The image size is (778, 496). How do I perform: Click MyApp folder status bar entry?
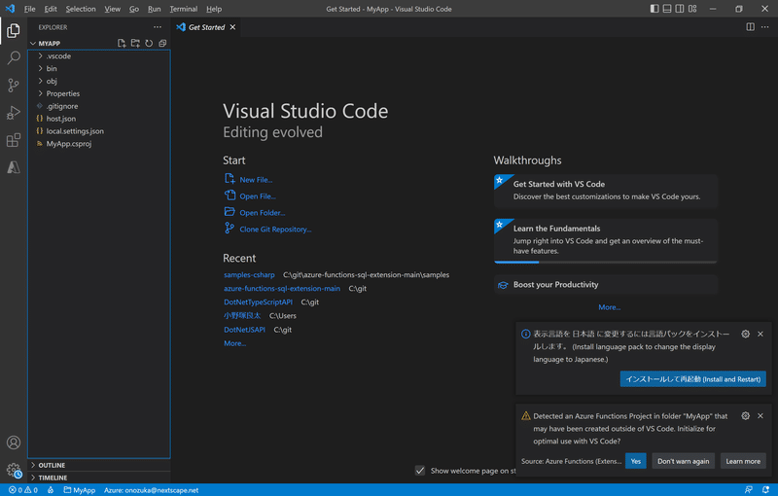pos(80,490)
